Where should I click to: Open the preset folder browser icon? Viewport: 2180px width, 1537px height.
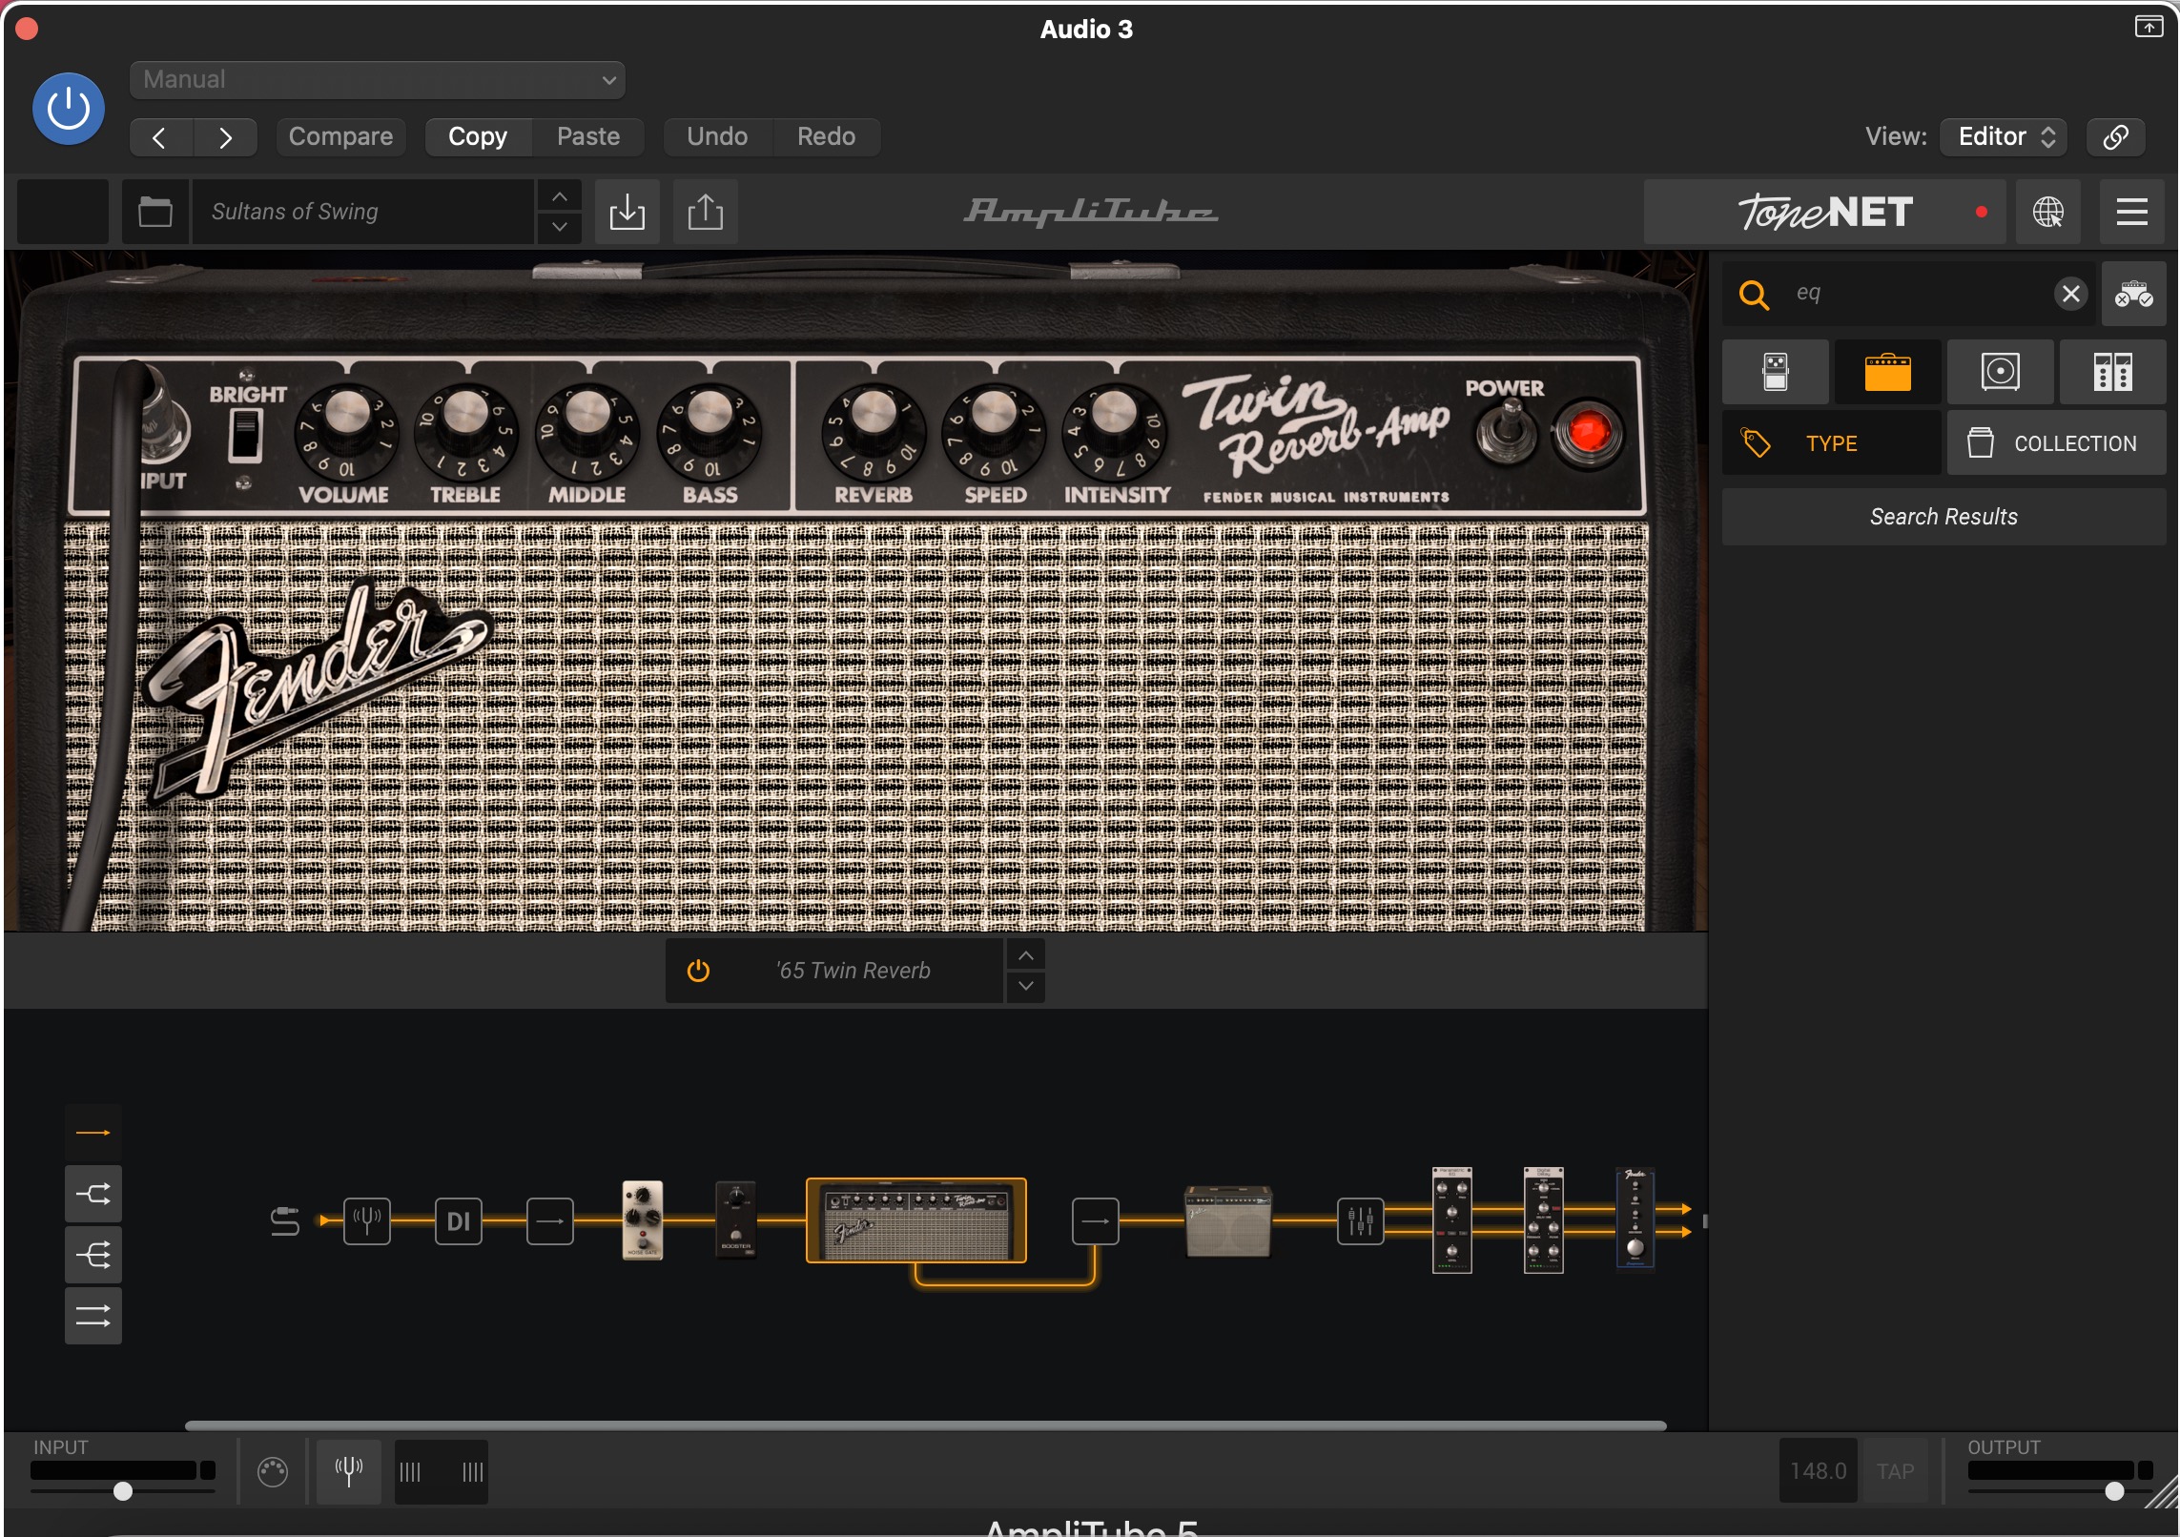pyautogui.click(x=154, y=212)
